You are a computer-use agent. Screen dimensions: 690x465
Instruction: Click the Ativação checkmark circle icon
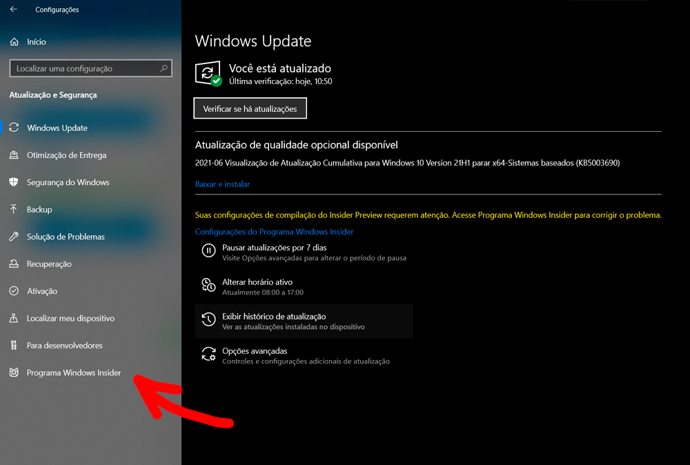click(x=14, y=290)
